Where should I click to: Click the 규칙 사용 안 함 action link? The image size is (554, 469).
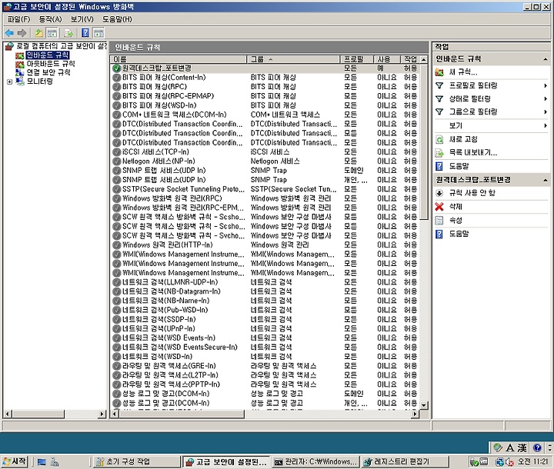tap(472, 193)
